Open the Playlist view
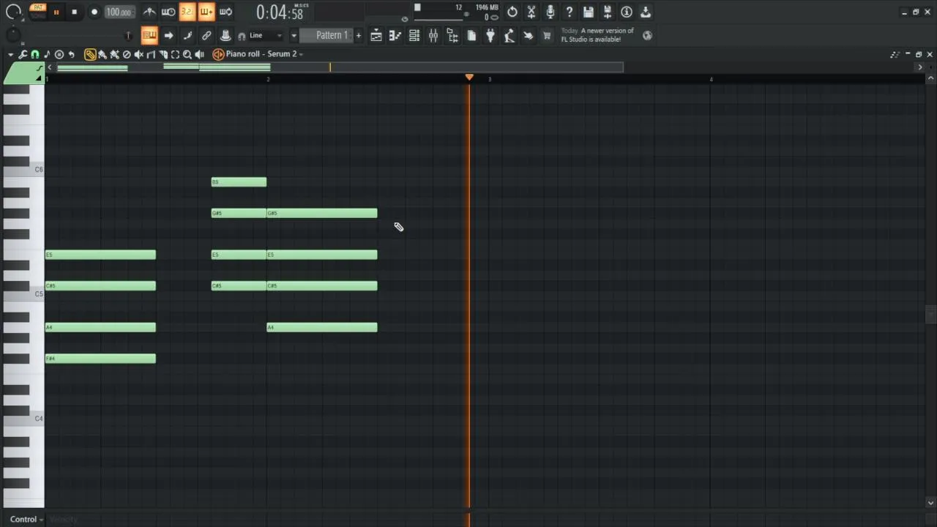Viewport: 937px width, 527px height. (376, 35)
